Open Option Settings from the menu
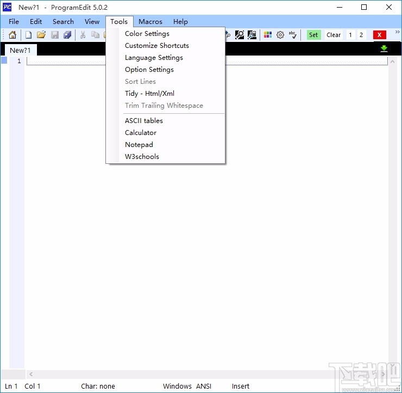Screen dimensions: 402x393 click(x=166, y=69)
